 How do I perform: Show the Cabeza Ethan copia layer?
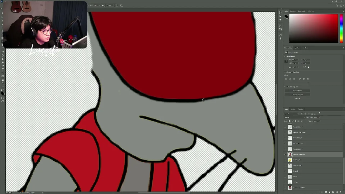pos(285,132)
